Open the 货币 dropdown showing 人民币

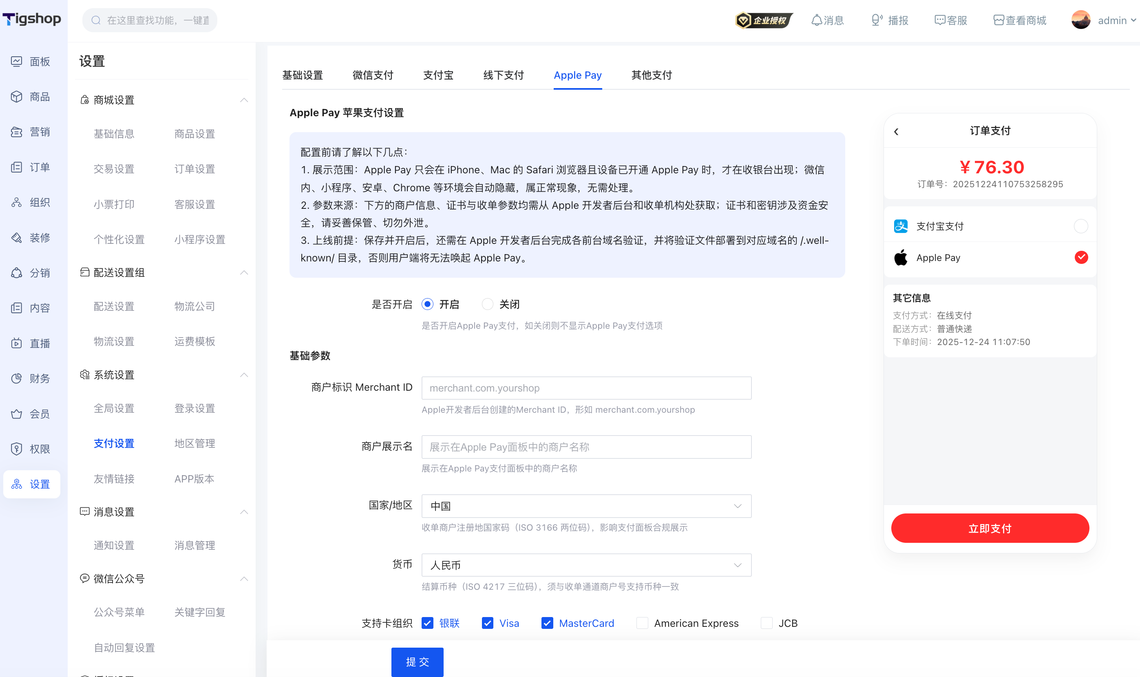point(586,565)
